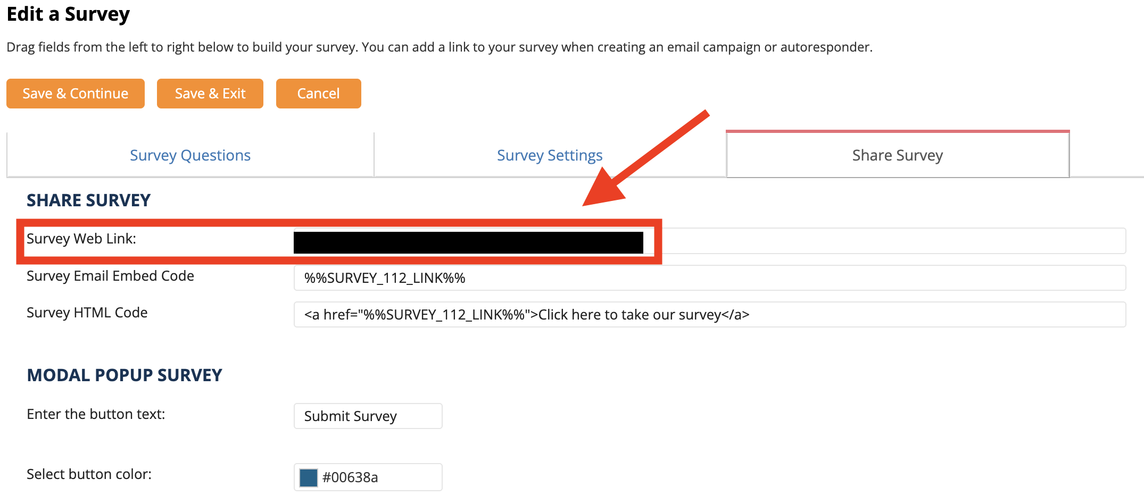Open the Survey Settings tab
The width and height of the screenshot is (1144, 504).
tap(550, 155)
